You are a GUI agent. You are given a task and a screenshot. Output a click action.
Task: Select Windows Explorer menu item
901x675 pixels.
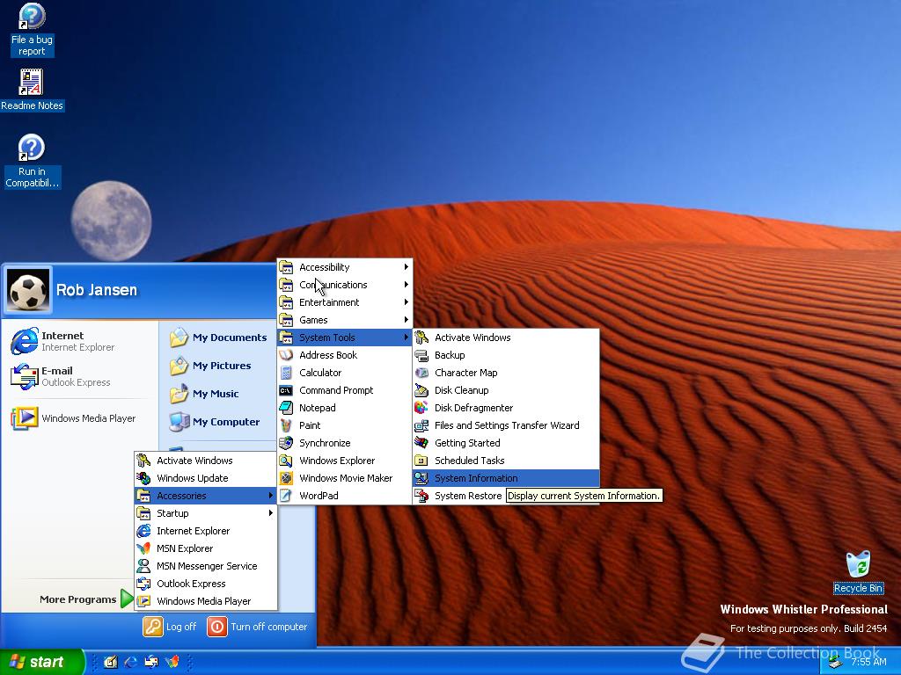[345, 461]
